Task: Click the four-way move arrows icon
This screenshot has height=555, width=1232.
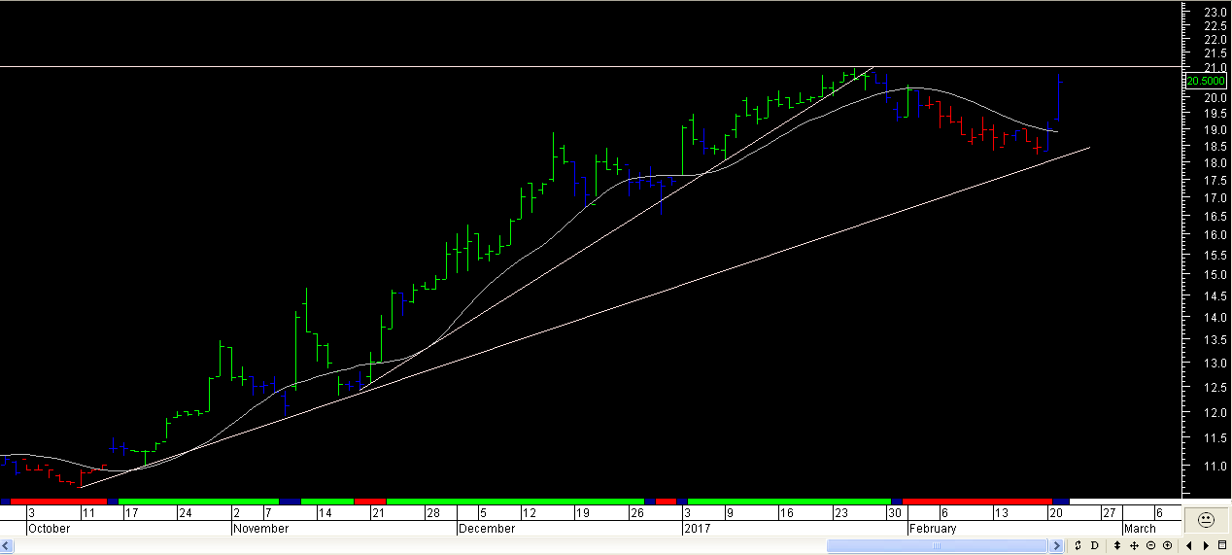Action: 1134,545
